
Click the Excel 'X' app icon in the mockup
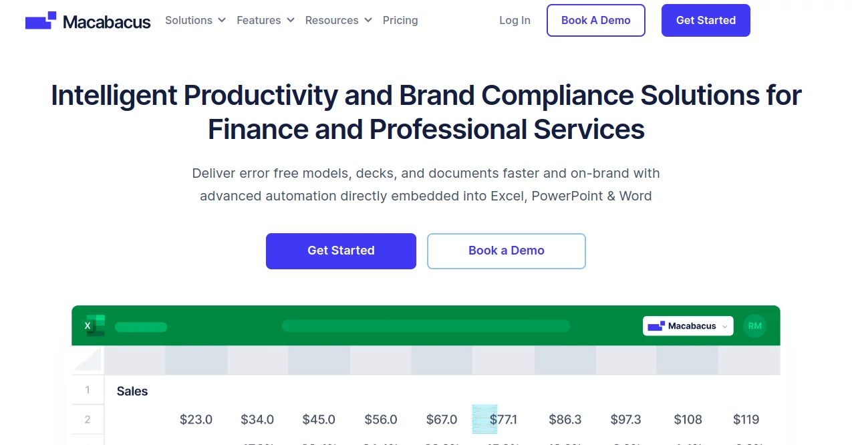[x=87, y=325]
